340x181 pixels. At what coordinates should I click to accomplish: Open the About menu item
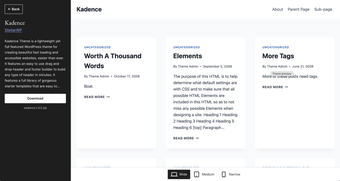pos(277,9)
